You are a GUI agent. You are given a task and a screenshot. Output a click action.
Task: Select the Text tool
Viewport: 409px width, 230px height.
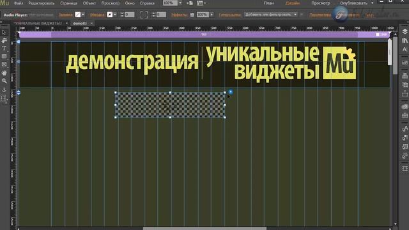[x=4, y=49]
